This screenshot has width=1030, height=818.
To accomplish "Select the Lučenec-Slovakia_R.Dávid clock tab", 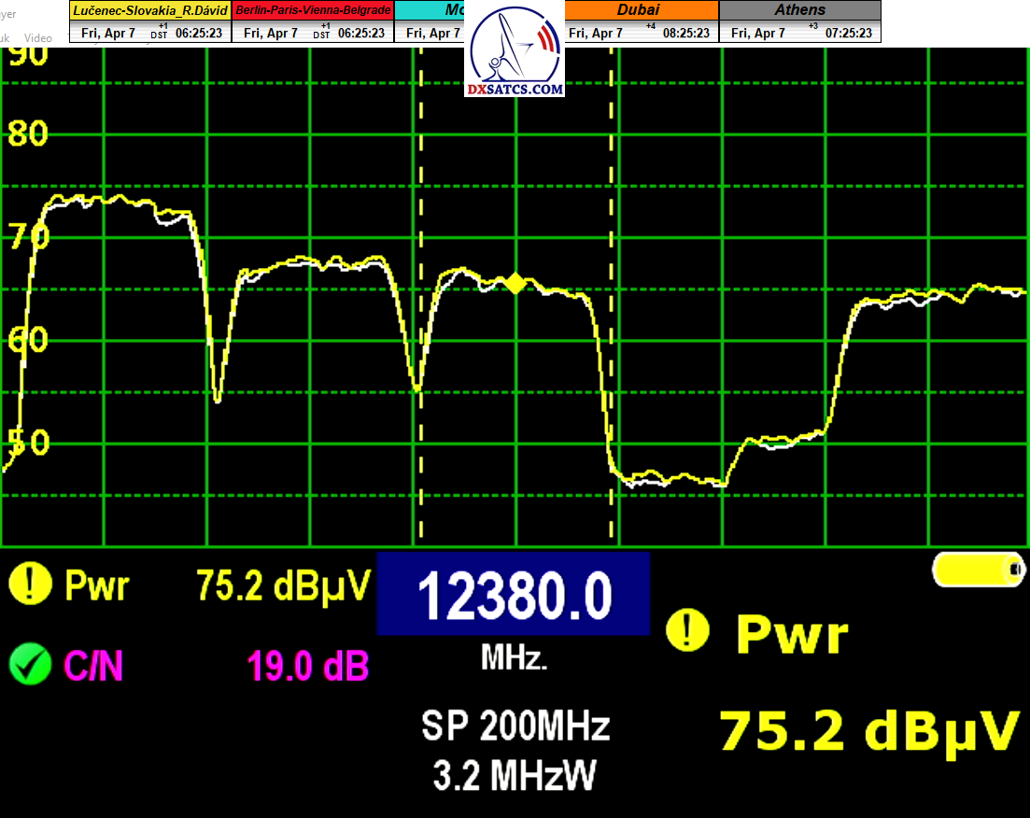I will [149, 10].
